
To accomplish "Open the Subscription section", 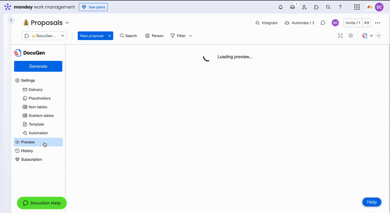I will coord(28,159).
